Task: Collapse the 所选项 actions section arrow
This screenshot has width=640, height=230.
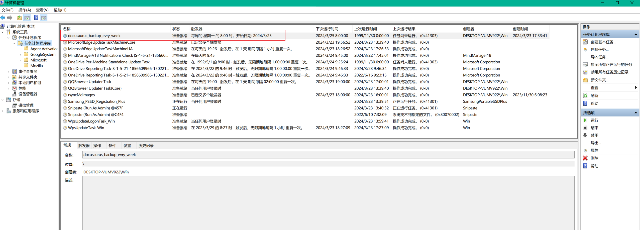Action: pos(635,113)
